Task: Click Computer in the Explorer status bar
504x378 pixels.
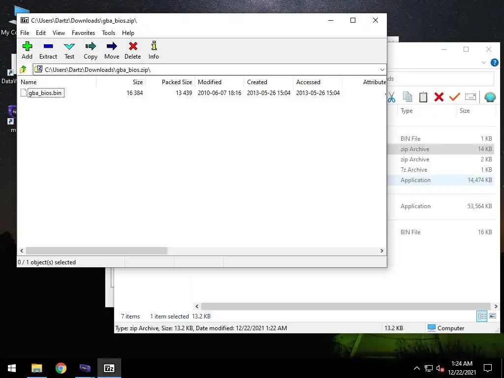Action: pos(446,328)
